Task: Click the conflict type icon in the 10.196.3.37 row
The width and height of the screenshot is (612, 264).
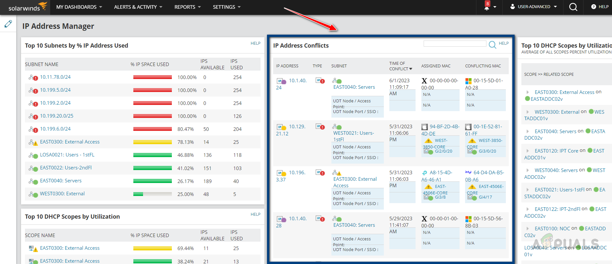Action: click(320, 173)
